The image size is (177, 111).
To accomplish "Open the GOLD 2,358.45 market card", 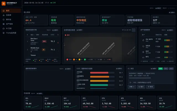I will point(52,102).
